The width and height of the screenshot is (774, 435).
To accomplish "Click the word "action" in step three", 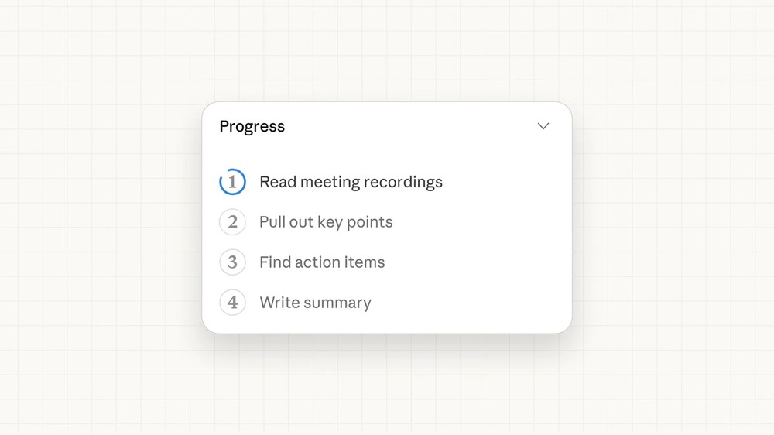I will 316,262.
